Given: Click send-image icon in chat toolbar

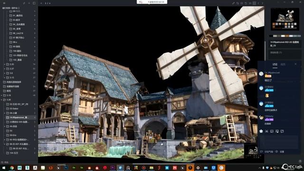Looking at the screenshot, I should [x=272, y=131].
